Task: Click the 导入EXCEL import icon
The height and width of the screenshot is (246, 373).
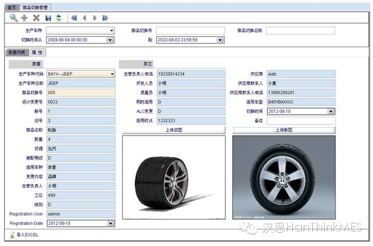Action: pyautogui.click(x=13, y=235)
